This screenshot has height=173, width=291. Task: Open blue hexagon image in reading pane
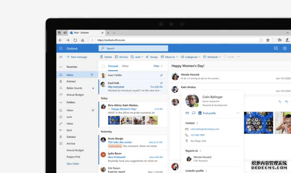pyautogui.click(x=259, y=122)
